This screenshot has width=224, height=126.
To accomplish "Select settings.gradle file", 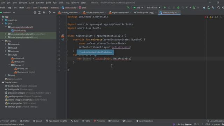I will click(x=21, y=107).
